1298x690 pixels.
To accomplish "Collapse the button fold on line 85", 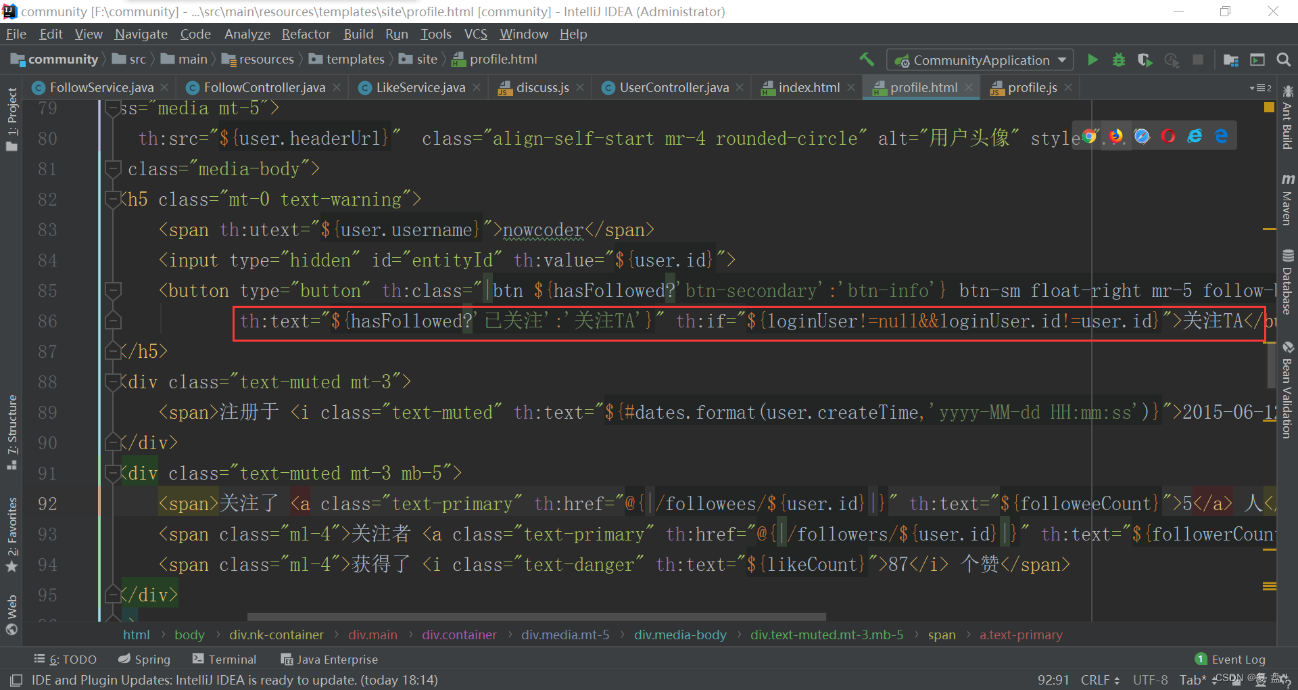I will point(113,290).
